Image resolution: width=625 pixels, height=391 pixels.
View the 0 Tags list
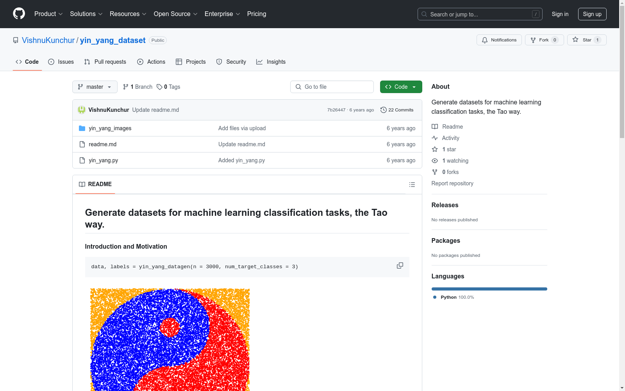[168, 87]
